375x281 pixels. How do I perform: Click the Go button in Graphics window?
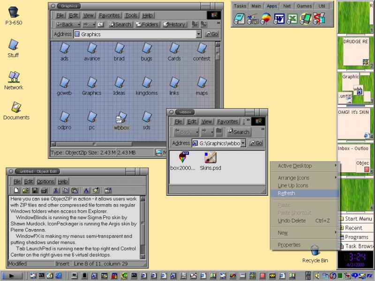tap(212, 34)
